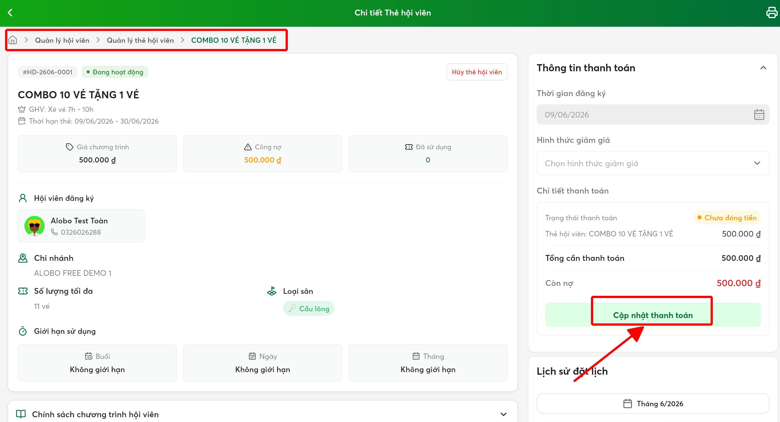Click the calendar icon in Ngày card
The image size is (780, 422).
(252, 356)
